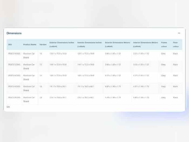
Task: Click the Black floor colour in version 14 row
Action: pos(175,75)
